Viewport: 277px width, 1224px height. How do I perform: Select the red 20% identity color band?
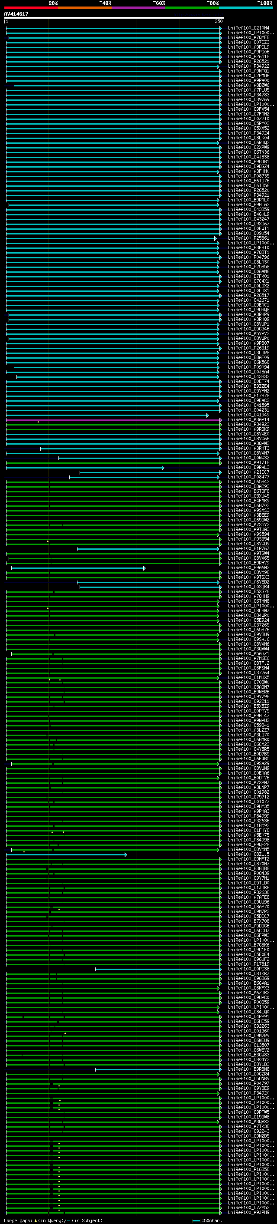point(31,8)
